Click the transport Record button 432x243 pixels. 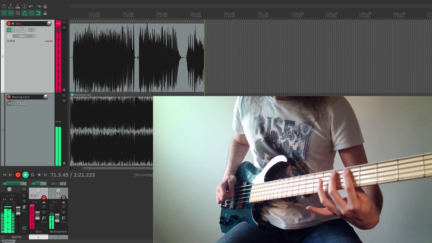tap(18, 175)
